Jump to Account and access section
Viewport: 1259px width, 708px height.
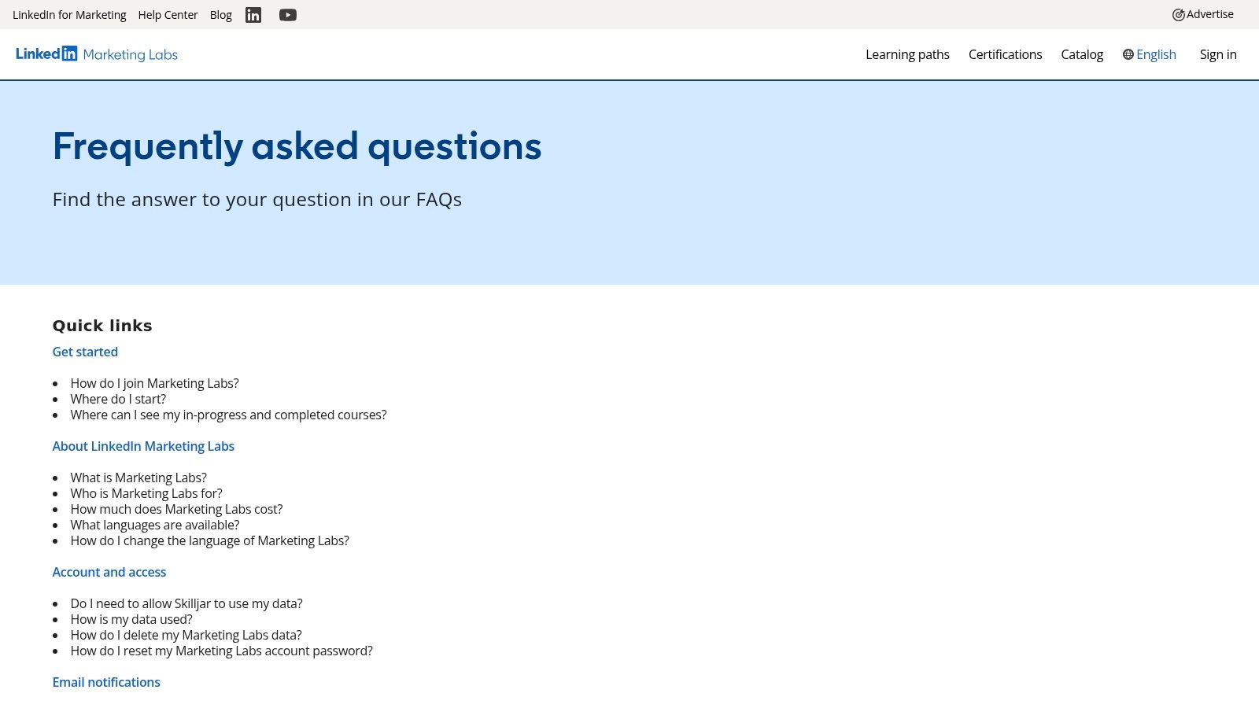tap(109, 572)
